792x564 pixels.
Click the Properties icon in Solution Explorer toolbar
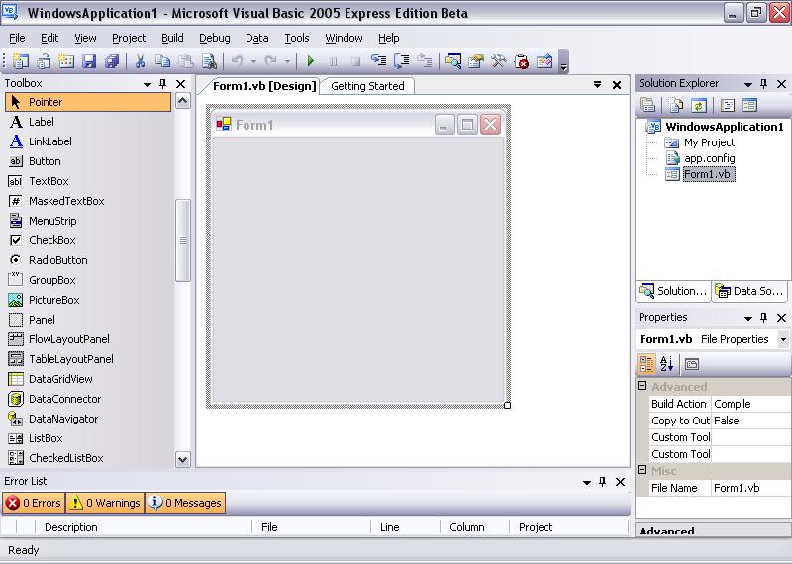647,105
